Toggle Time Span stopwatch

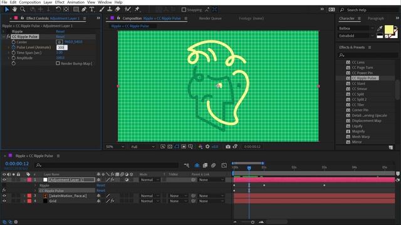(14, 52)
